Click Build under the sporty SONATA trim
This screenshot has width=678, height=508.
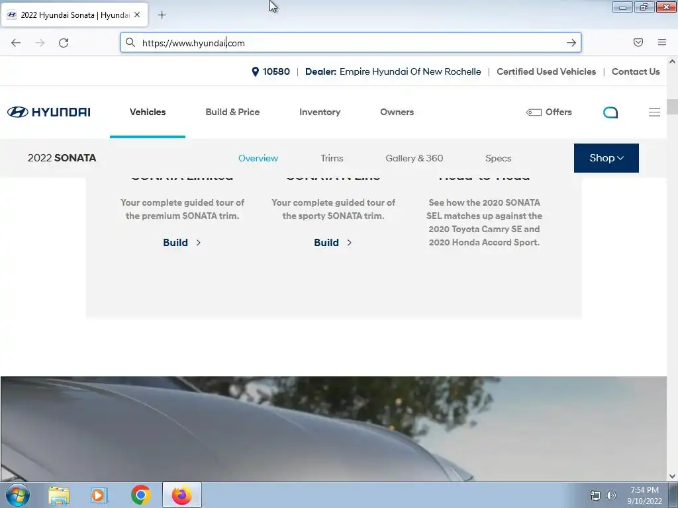(x=333, y=242)
